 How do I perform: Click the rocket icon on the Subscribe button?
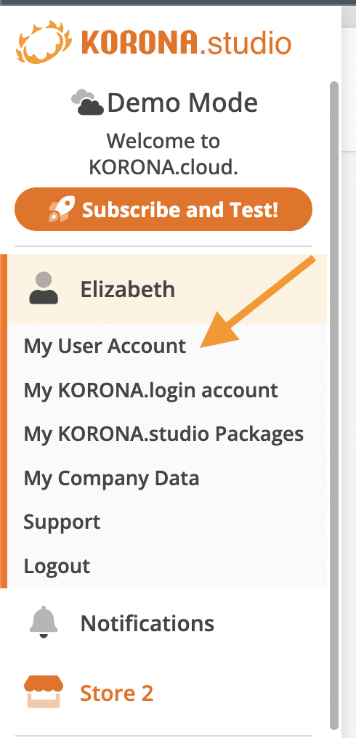coord(62,209)
